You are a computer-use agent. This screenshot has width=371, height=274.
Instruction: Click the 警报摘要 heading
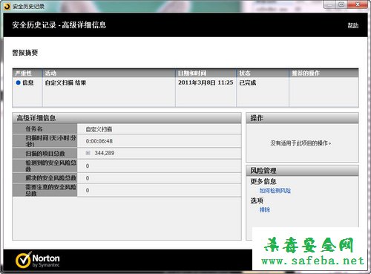(25, 53)
